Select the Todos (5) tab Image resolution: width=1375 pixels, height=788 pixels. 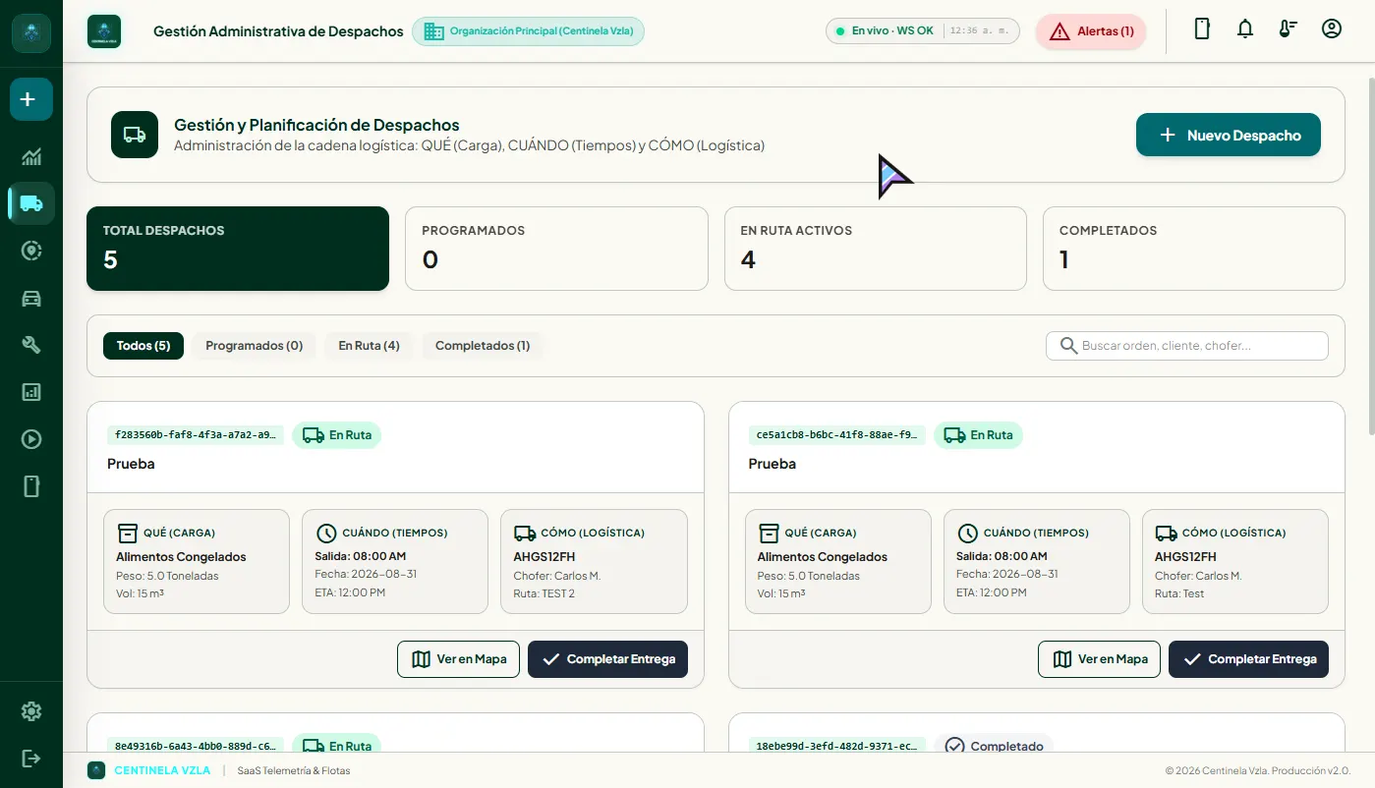pos(143,346)
